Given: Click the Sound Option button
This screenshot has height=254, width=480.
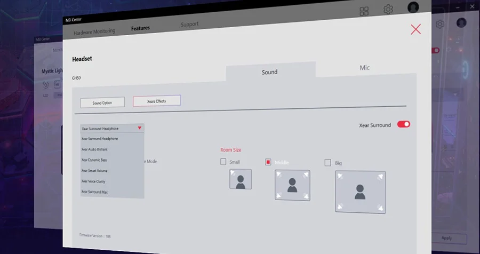Looking at the screenshot, I should 102,102.
